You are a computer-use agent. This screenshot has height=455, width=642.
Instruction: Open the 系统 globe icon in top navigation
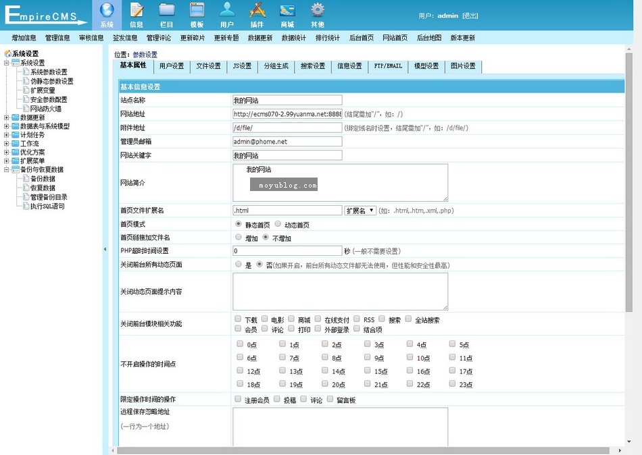point(107,10)
